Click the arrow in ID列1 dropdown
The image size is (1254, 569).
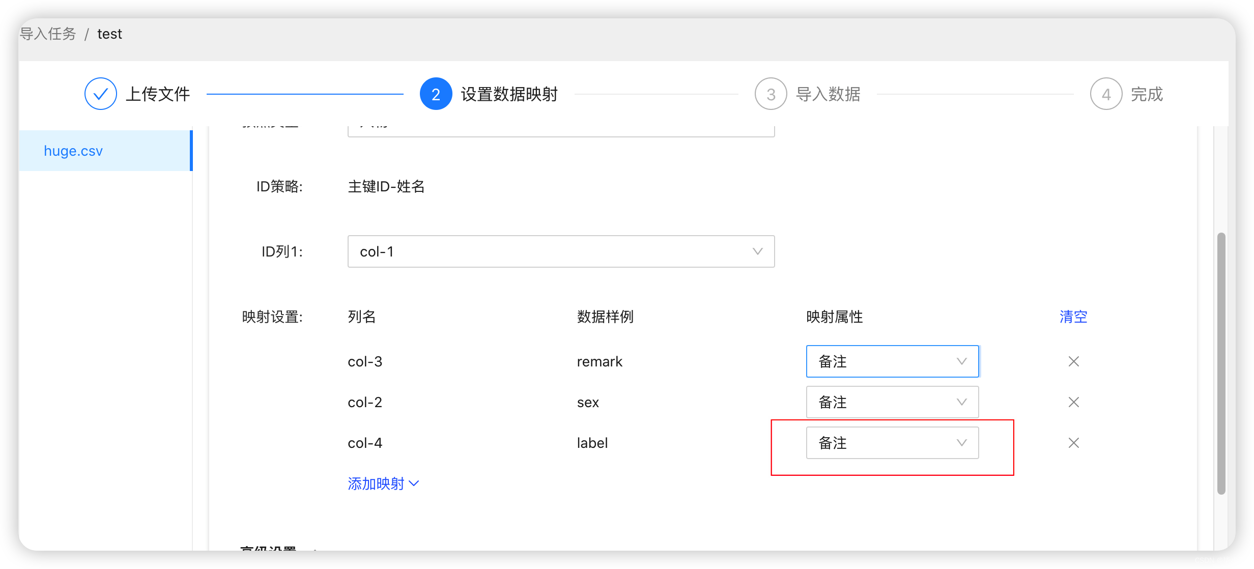[x=757, y=251]
